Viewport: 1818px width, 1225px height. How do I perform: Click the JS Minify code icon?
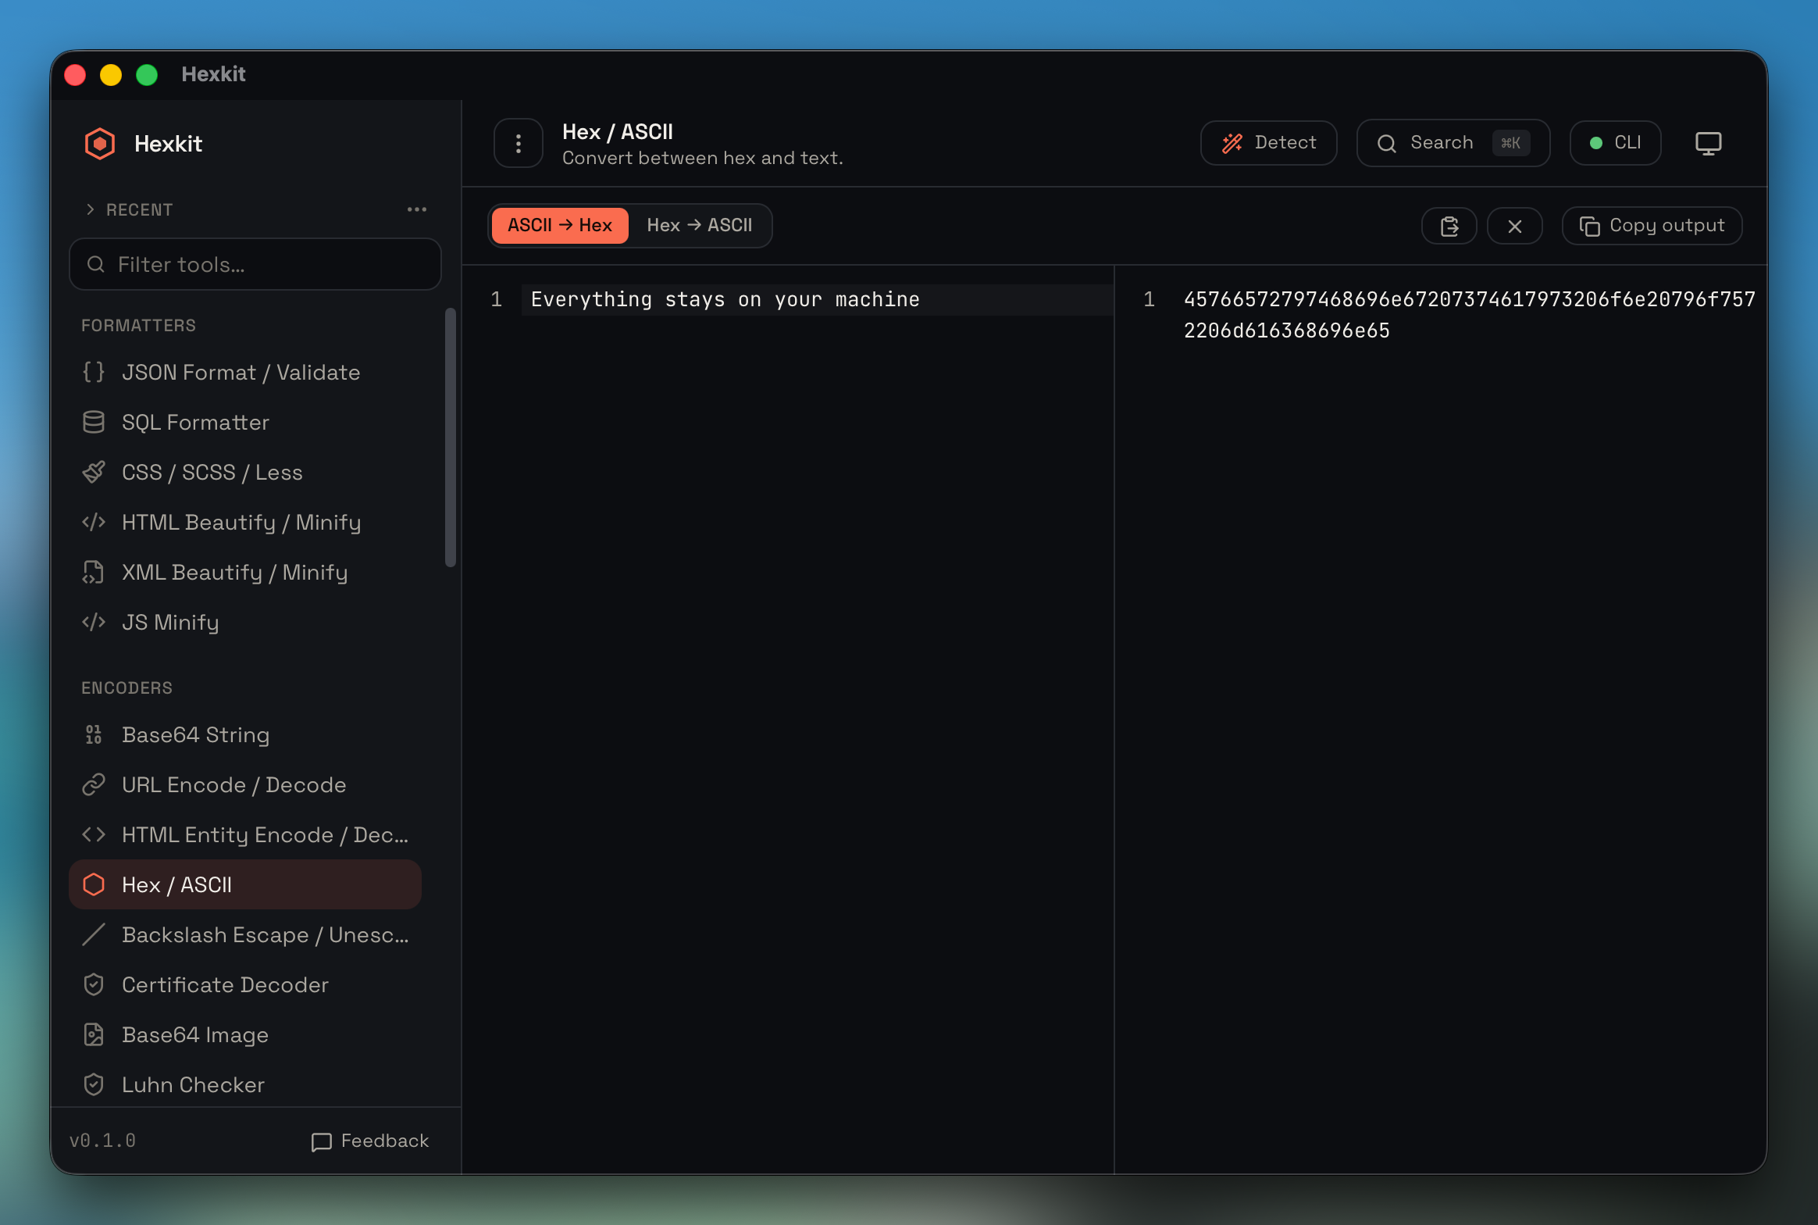coord(94,623)
